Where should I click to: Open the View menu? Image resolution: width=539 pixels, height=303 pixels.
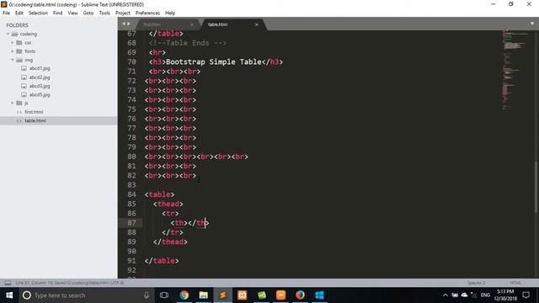pos(72,13)
